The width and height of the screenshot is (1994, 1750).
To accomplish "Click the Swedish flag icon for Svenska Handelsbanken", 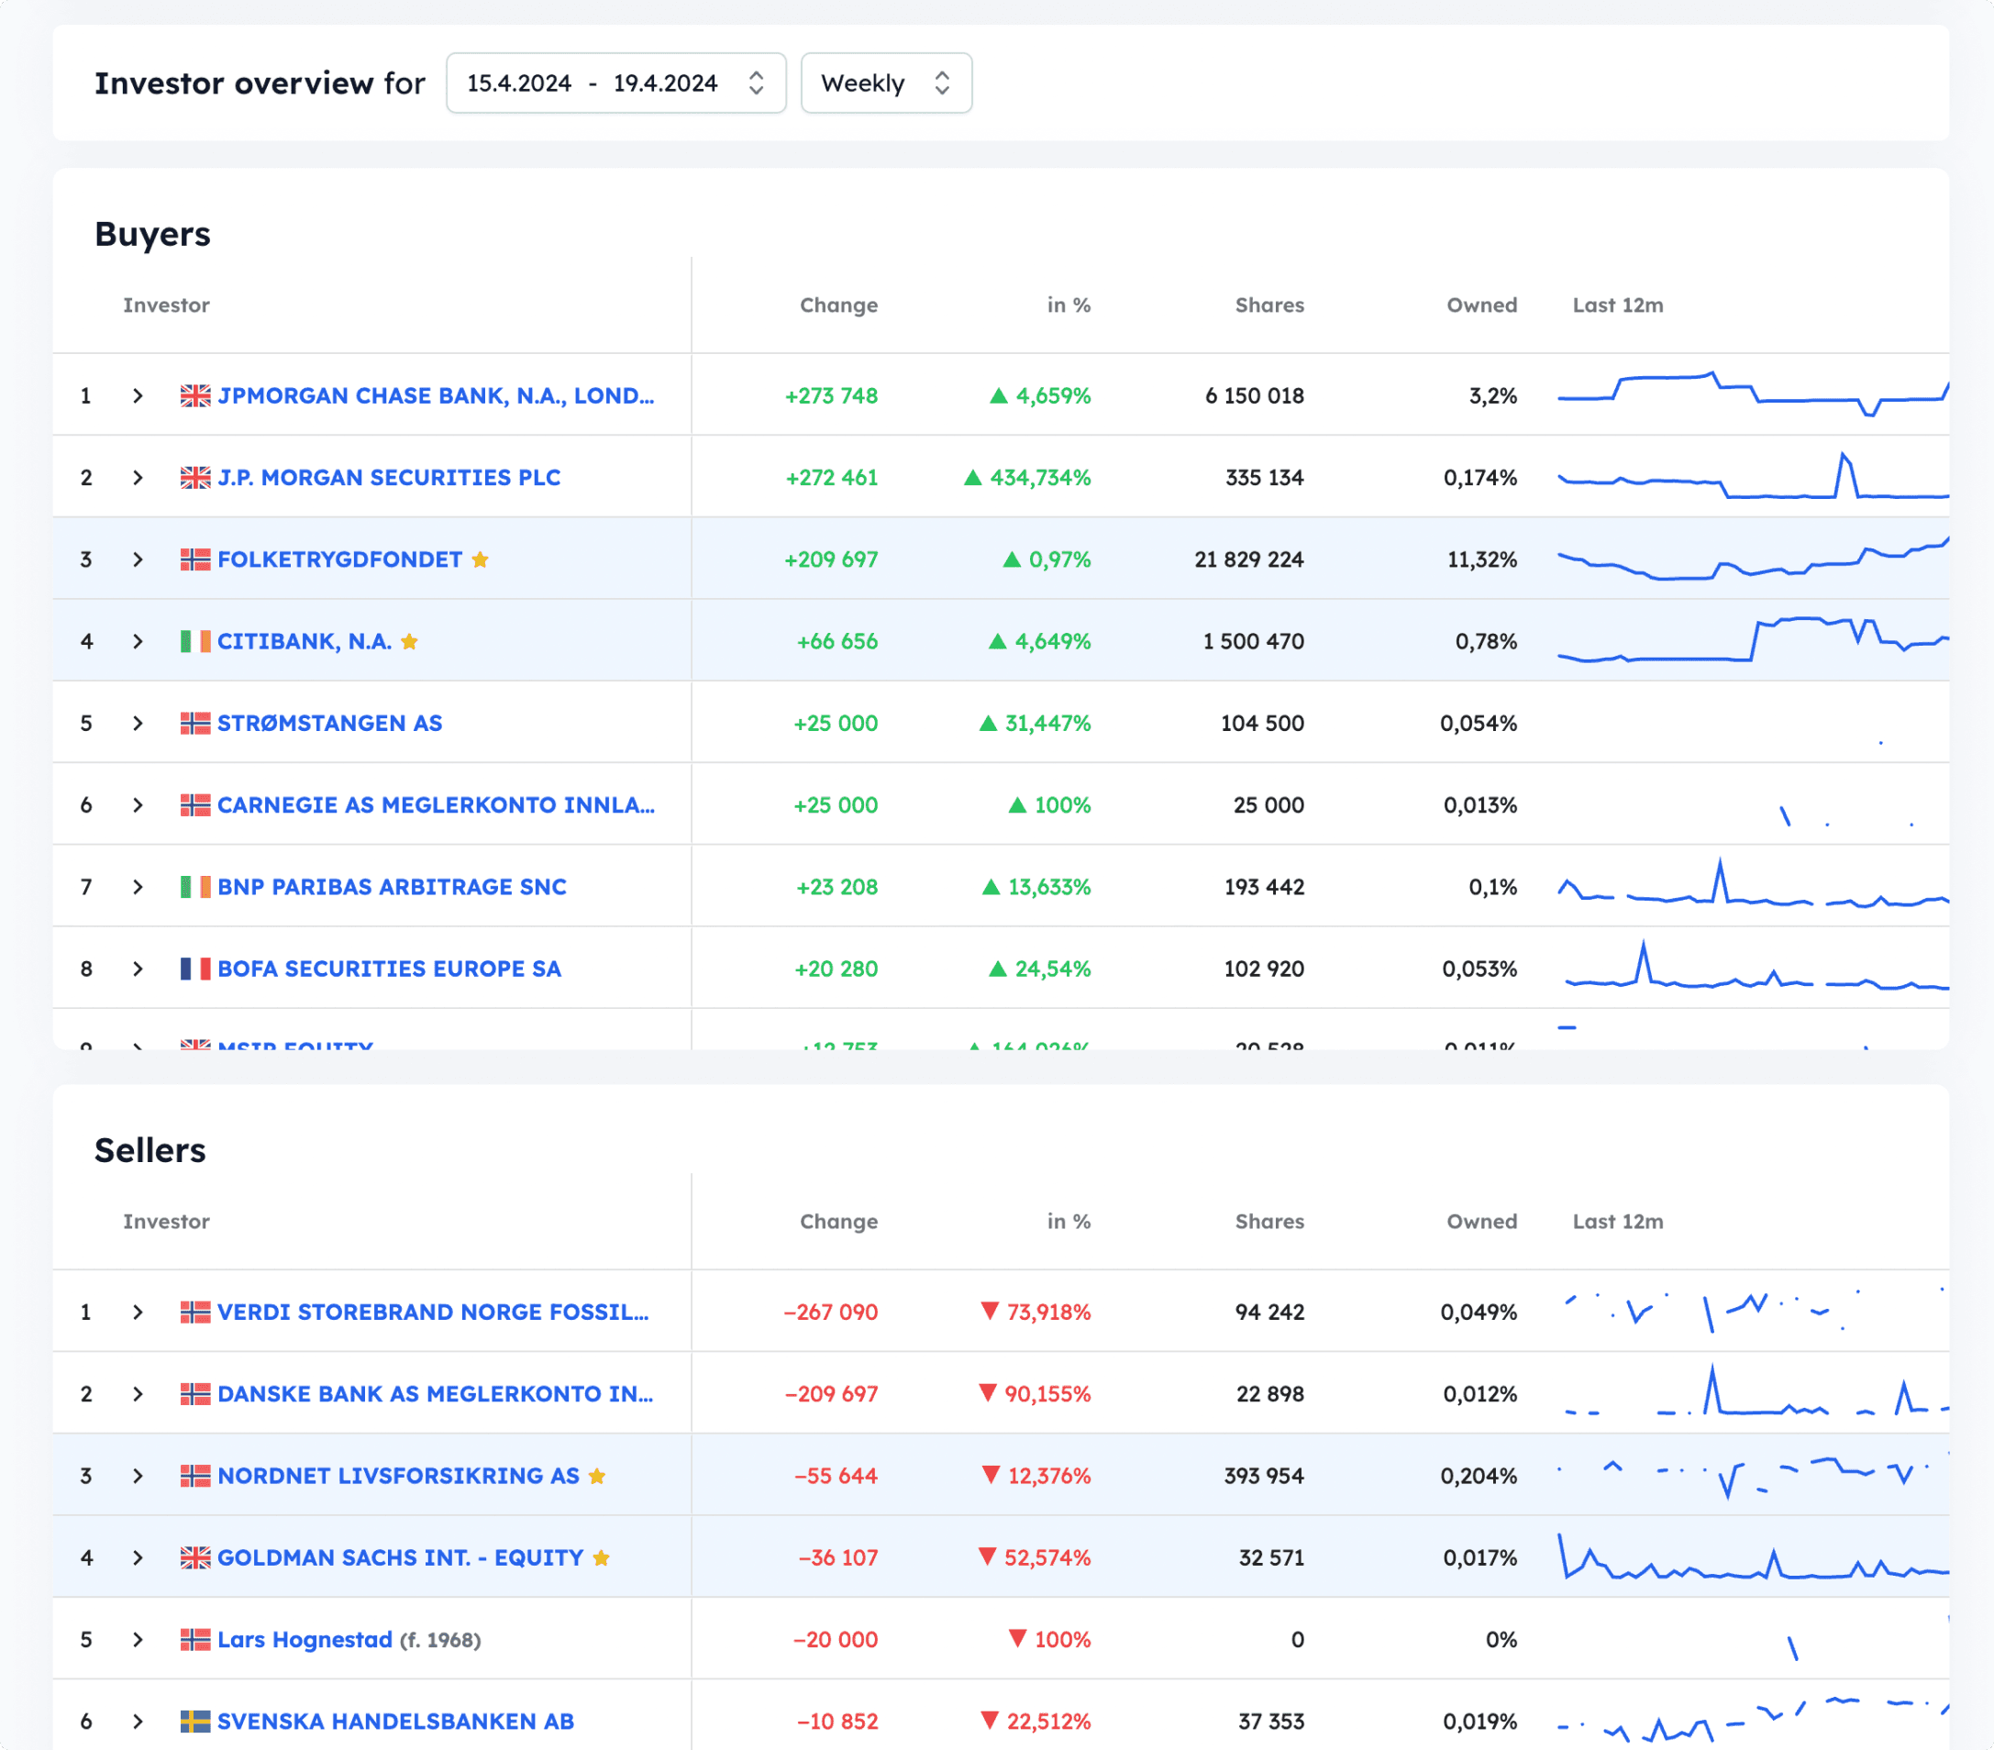I will [195, 1722].
